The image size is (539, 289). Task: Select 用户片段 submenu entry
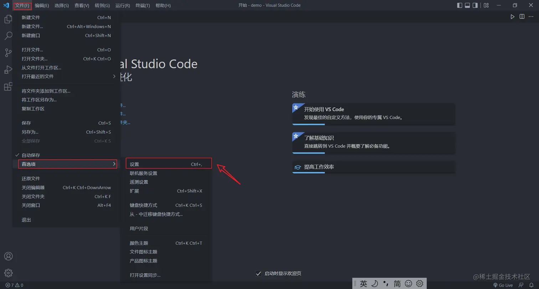click(166, 229)
